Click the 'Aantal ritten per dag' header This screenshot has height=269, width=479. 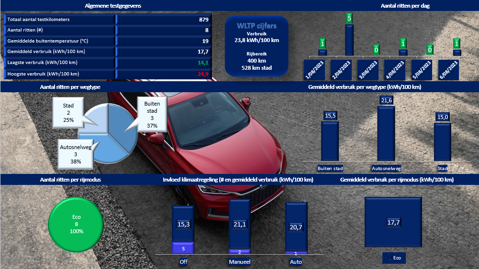405,6
